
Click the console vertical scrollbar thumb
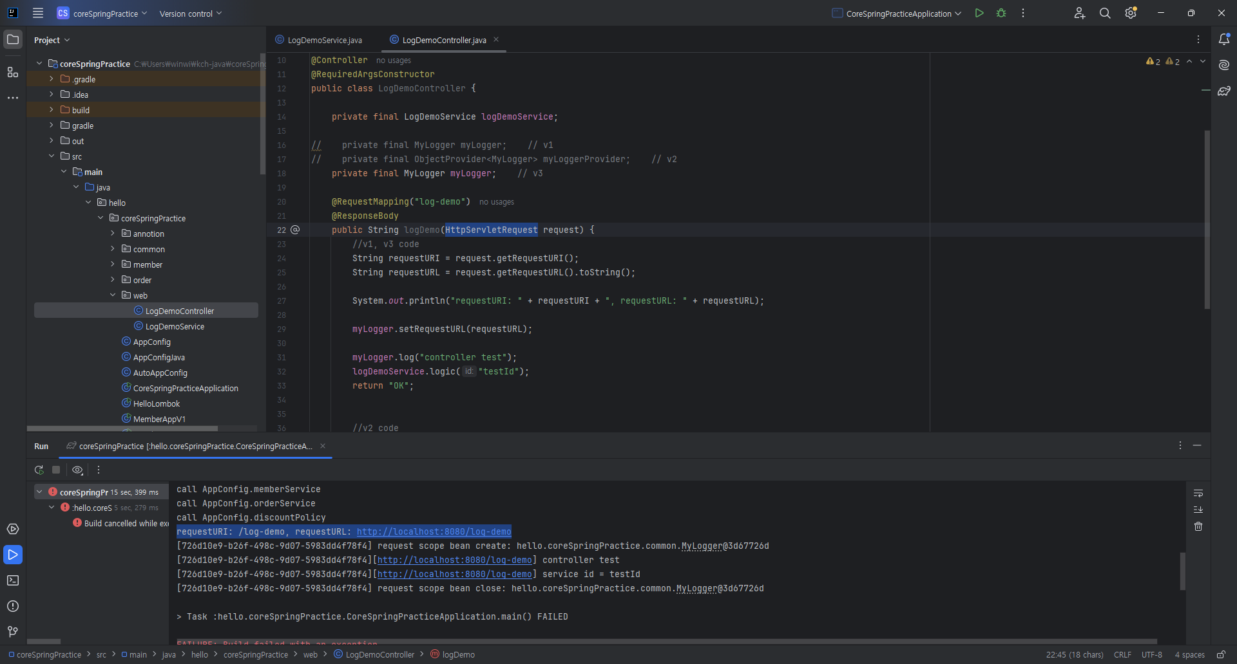1182,571
